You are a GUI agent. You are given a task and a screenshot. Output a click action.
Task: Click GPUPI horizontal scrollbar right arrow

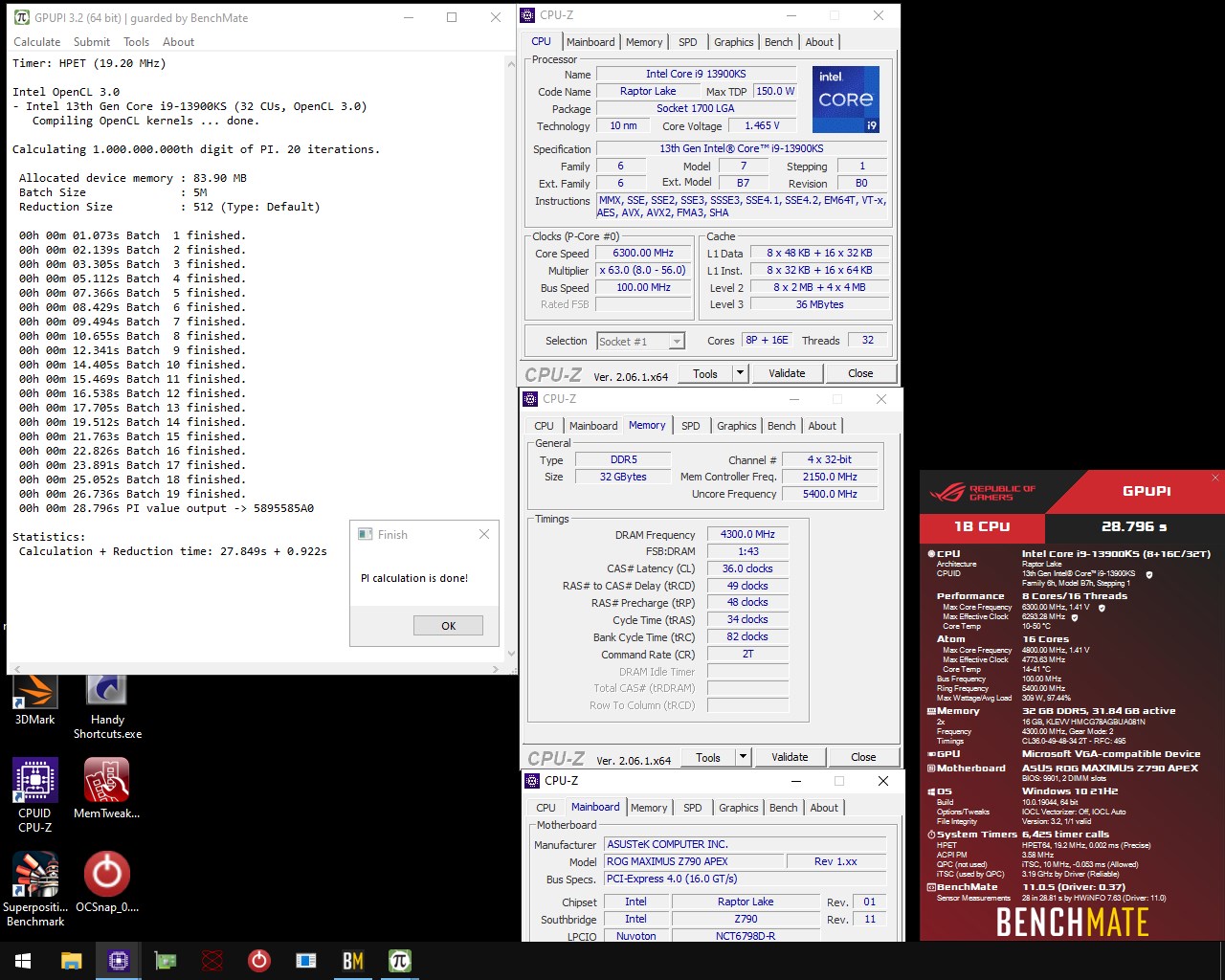496,669
